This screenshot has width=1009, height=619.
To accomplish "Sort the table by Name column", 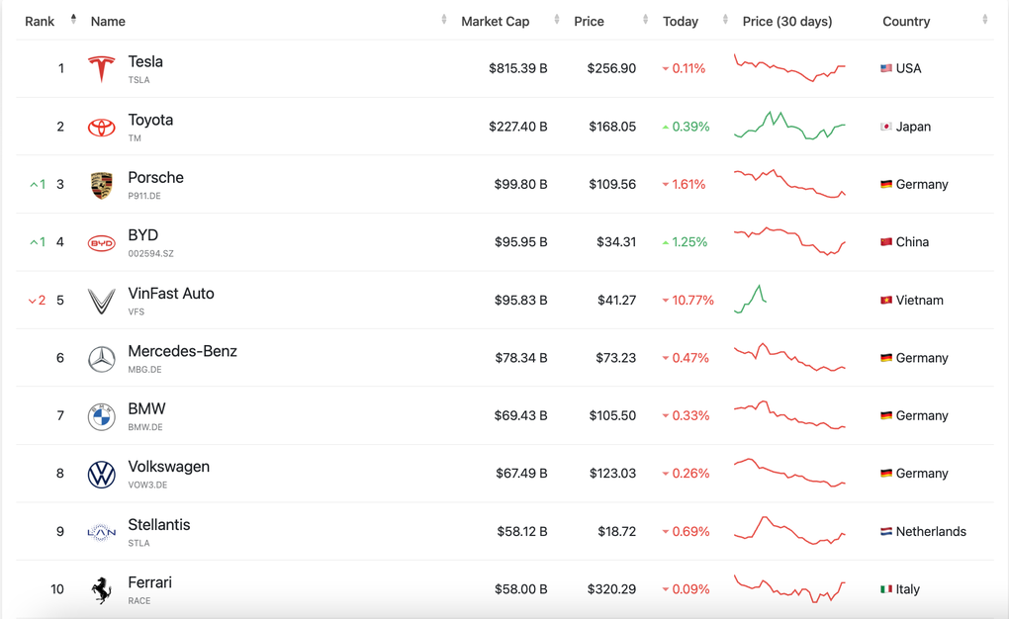I will click(x=108, y=21).
